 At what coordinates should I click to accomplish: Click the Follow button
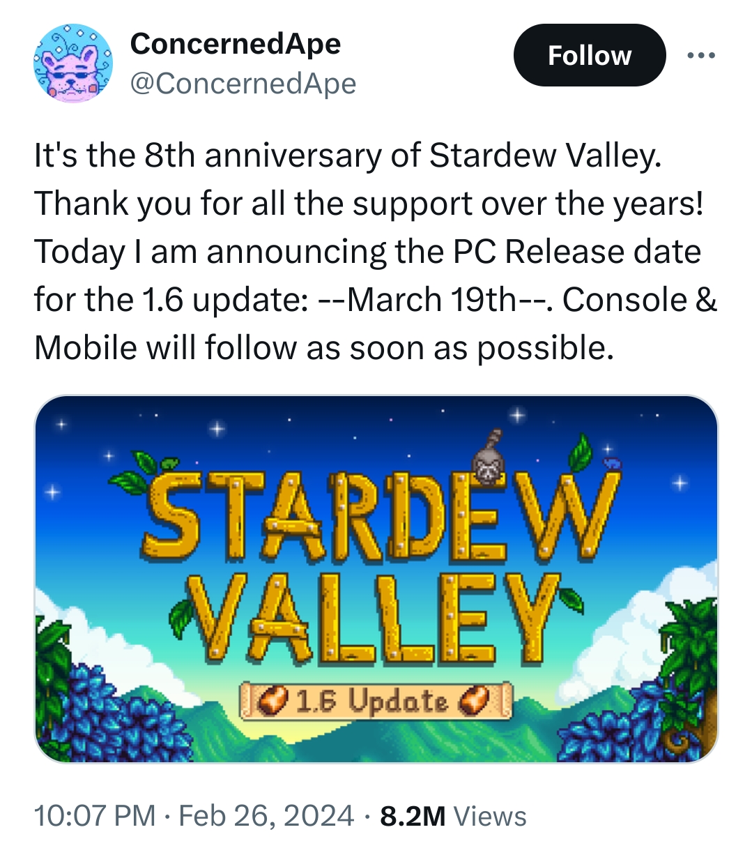(x=590, y=55)
